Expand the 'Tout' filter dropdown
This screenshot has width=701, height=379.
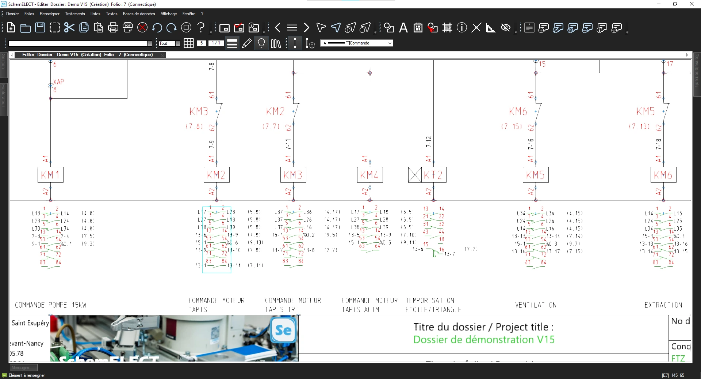tap(177, 43)
